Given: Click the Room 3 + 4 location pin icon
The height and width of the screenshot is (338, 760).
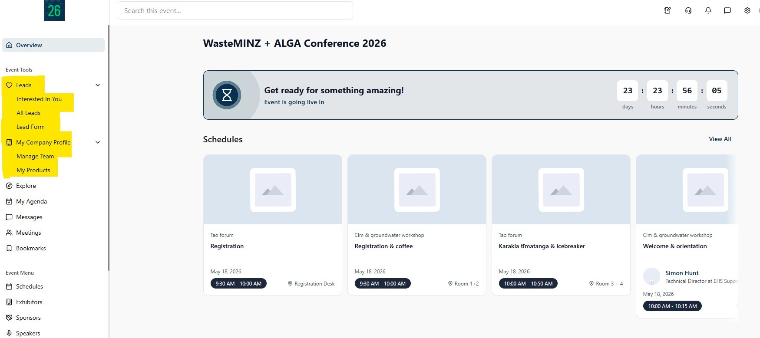Looking at the screenshot, I should pyautogui.click(x=591, y=283).
